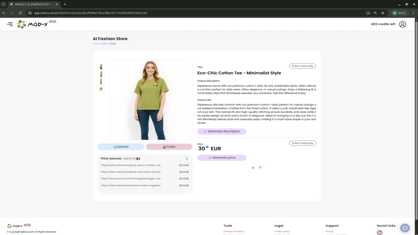418x235 pixels.
Task: Open zalando joop-jeans price source link
Action: pyautogui.click(x=131, y=165)
